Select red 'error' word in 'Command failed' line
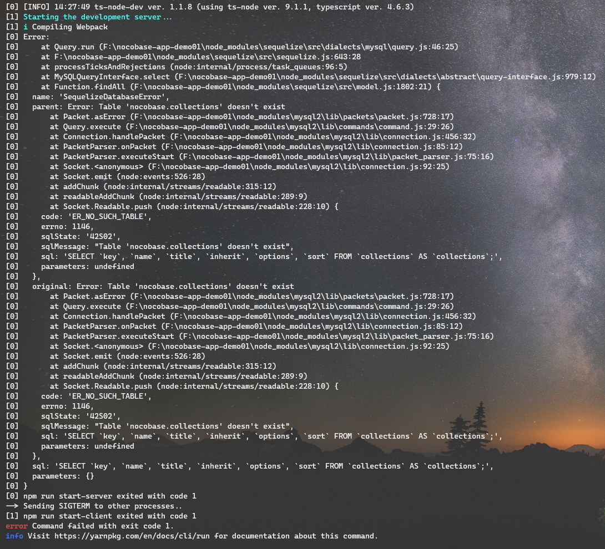605x549 pixels. click(x=17, y=526)
